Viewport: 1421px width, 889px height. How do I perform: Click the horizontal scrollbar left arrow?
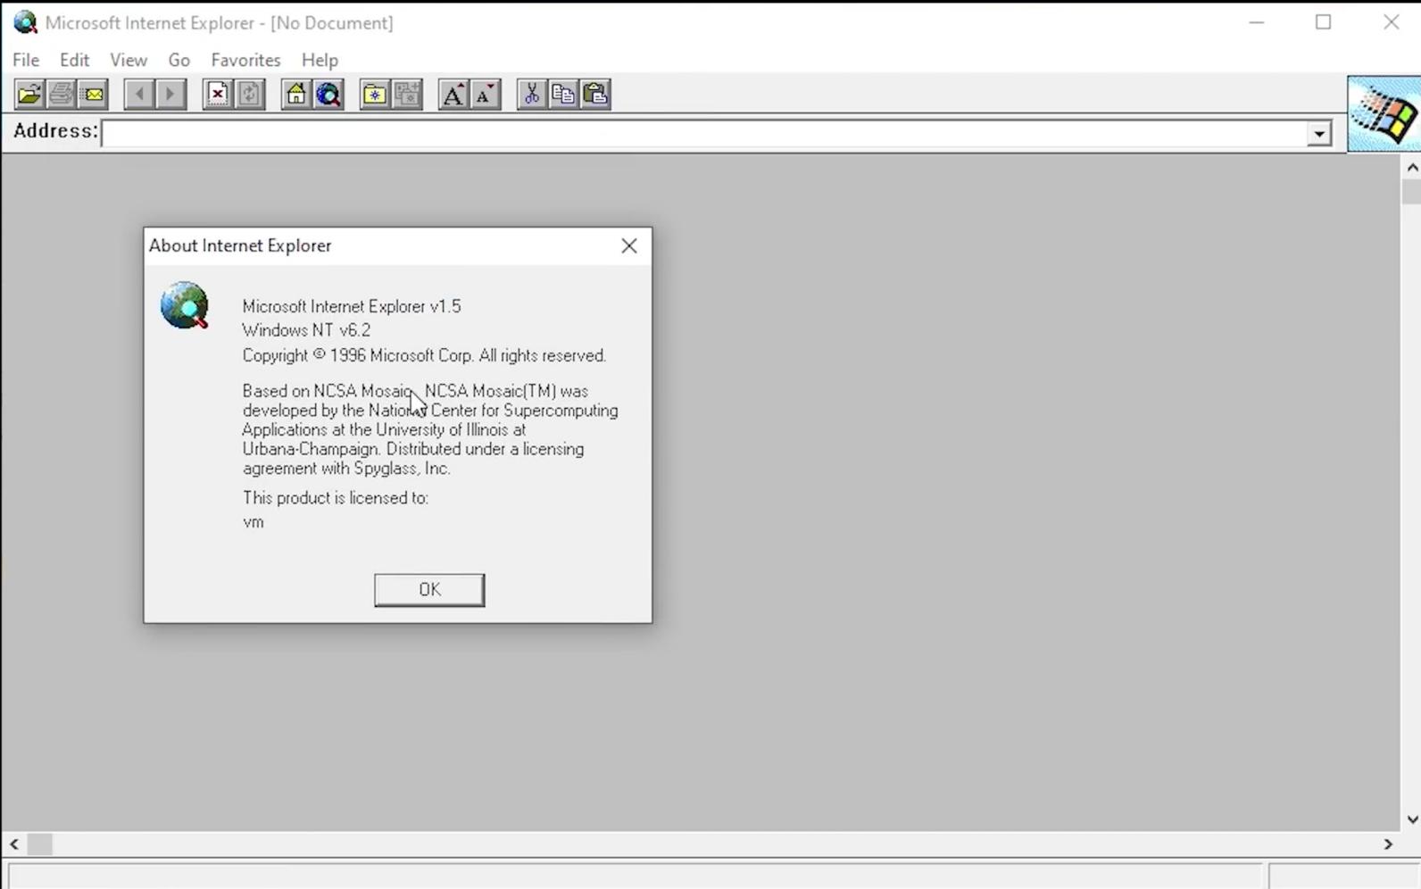[14, 843]
